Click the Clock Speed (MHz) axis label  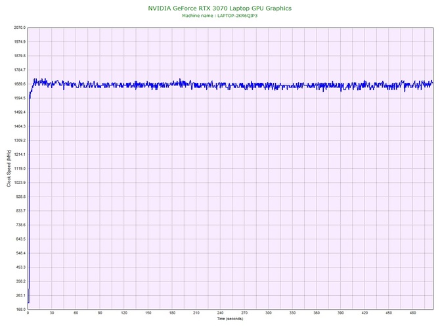tap(9, 168)
